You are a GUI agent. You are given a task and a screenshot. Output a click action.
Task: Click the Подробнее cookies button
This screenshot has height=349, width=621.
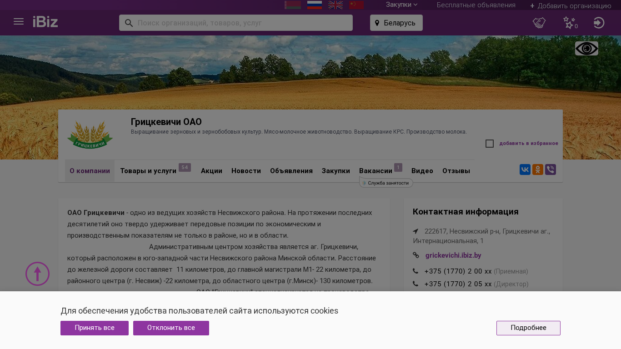click(x=528, y=328)
